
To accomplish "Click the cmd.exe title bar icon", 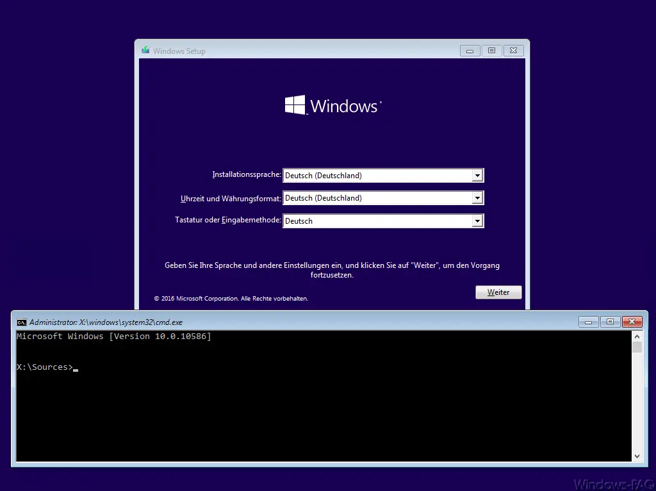I will (21, 322).
